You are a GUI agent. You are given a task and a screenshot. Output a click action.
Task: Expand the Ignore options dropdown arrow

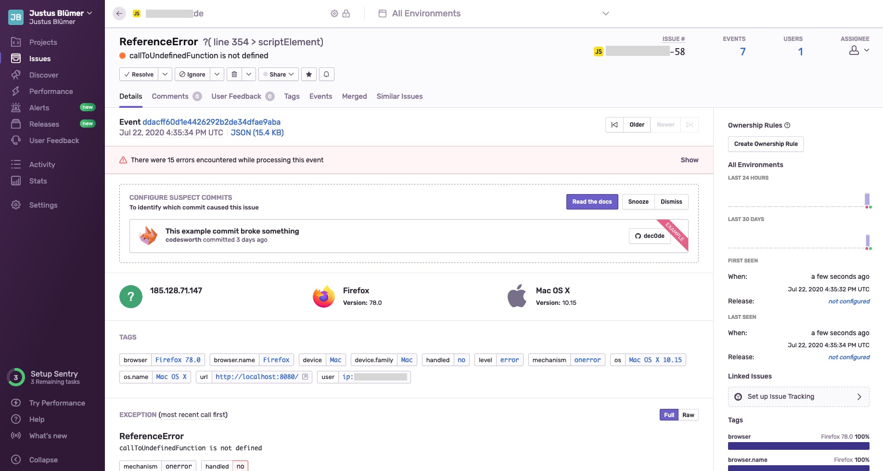click(x=217, y=74)
